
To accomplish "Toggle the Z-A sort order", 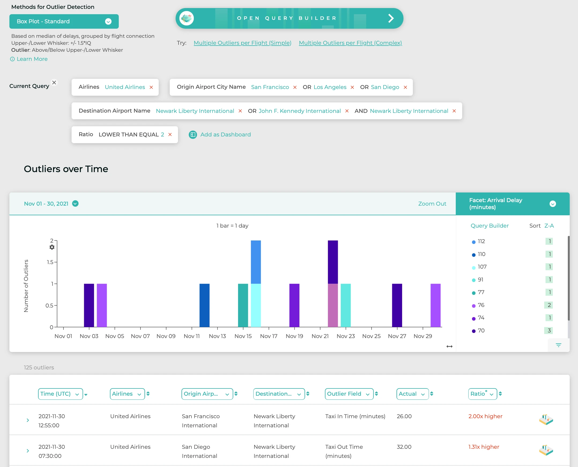I will pyautogui.click(x=549, y=226).
